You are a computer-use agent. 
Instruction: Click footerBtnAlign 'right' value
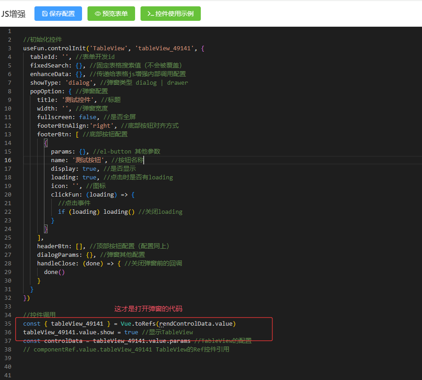click(102, 125)
